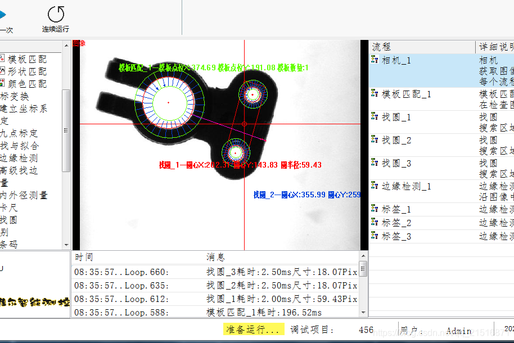Click icon beside 找圆_2
The image size is (514, 343).
[375, 139]
